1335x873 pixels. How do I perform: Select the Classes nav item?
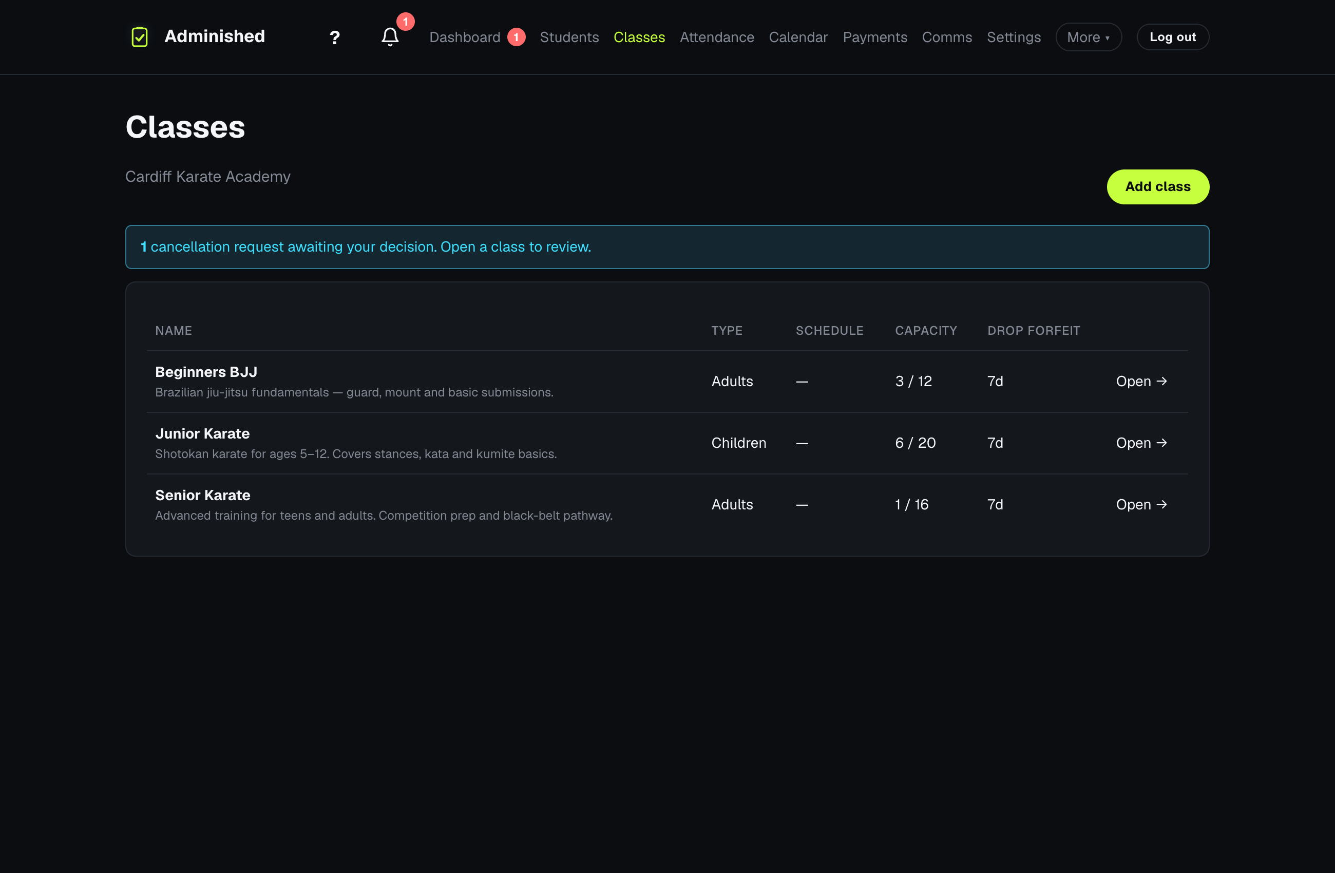[639, 37]
